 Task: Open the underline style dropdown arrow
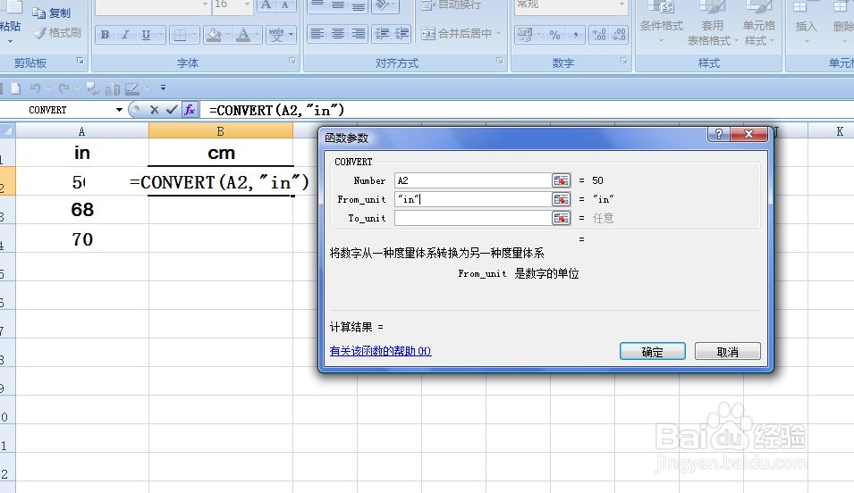(160, 35)
